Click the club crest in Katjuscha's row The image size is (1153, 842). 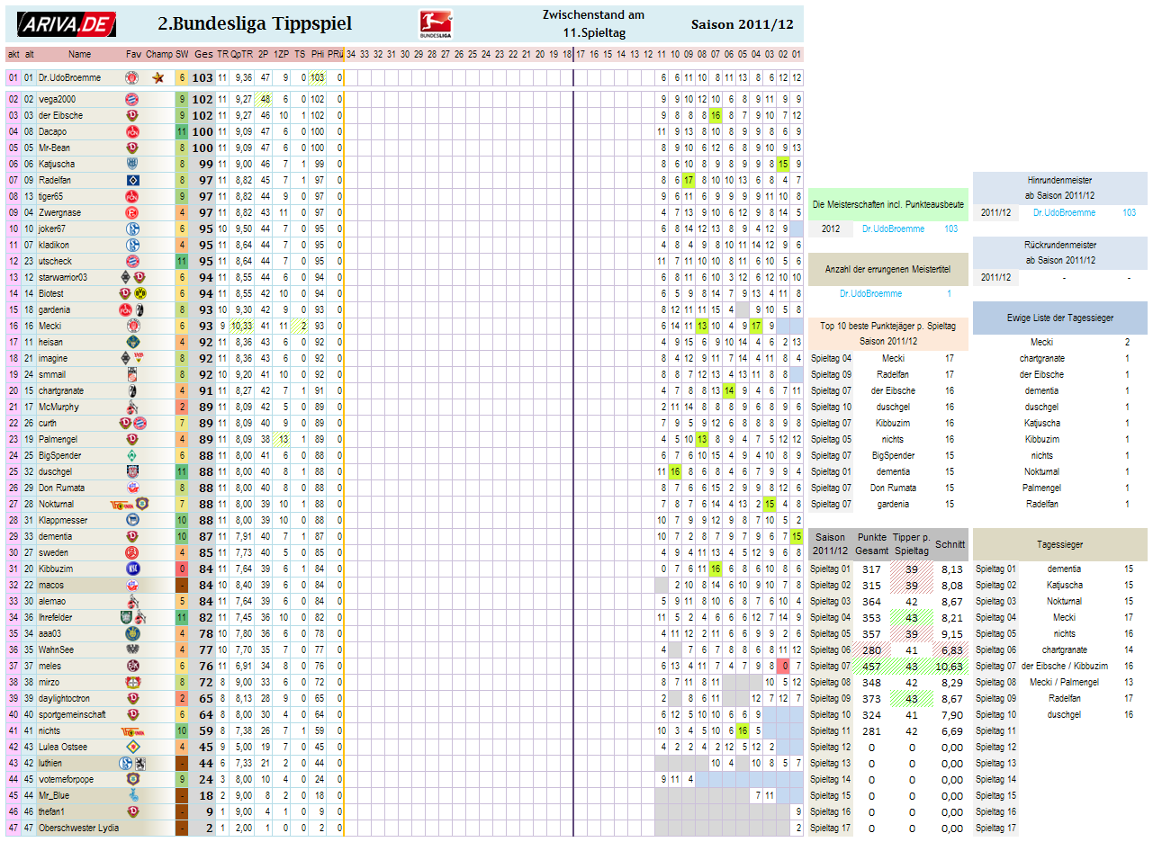click(x=132, y=164)
